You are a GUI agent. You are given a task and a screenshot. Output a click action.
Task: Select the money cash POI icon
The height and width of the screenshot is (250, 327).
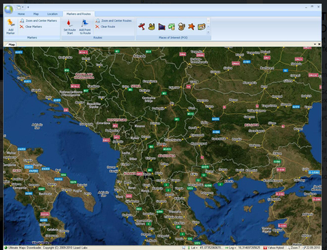[172, 27]
